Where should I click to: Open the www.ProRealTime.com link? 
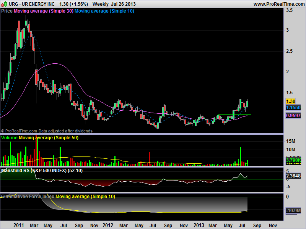click(279, 4)
